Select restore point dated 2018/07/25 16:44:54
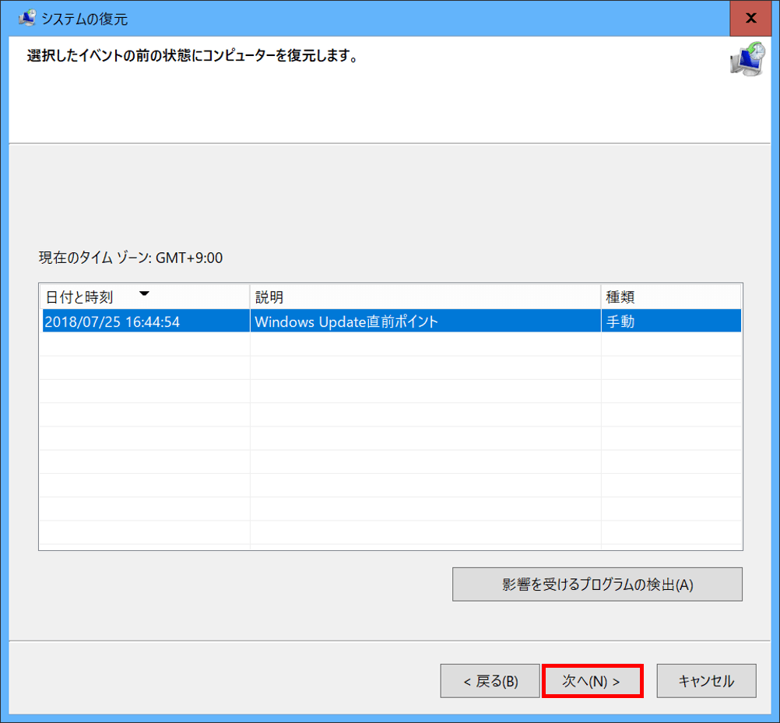Image resolution: width=780 pixels, height=723 pixels. [392, 321]
